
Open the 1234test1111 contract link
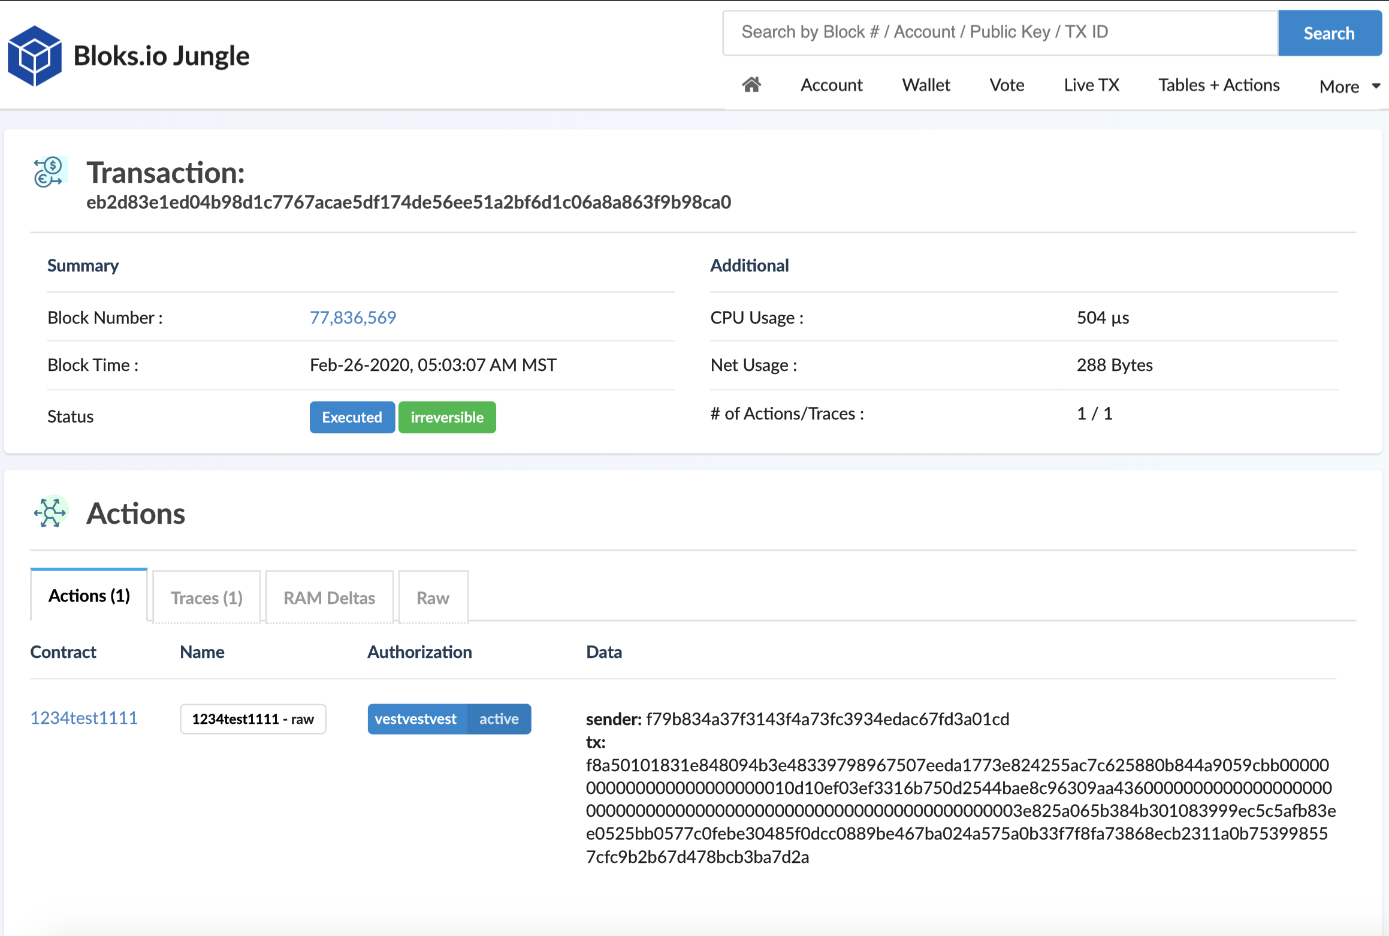click(84, 718)
